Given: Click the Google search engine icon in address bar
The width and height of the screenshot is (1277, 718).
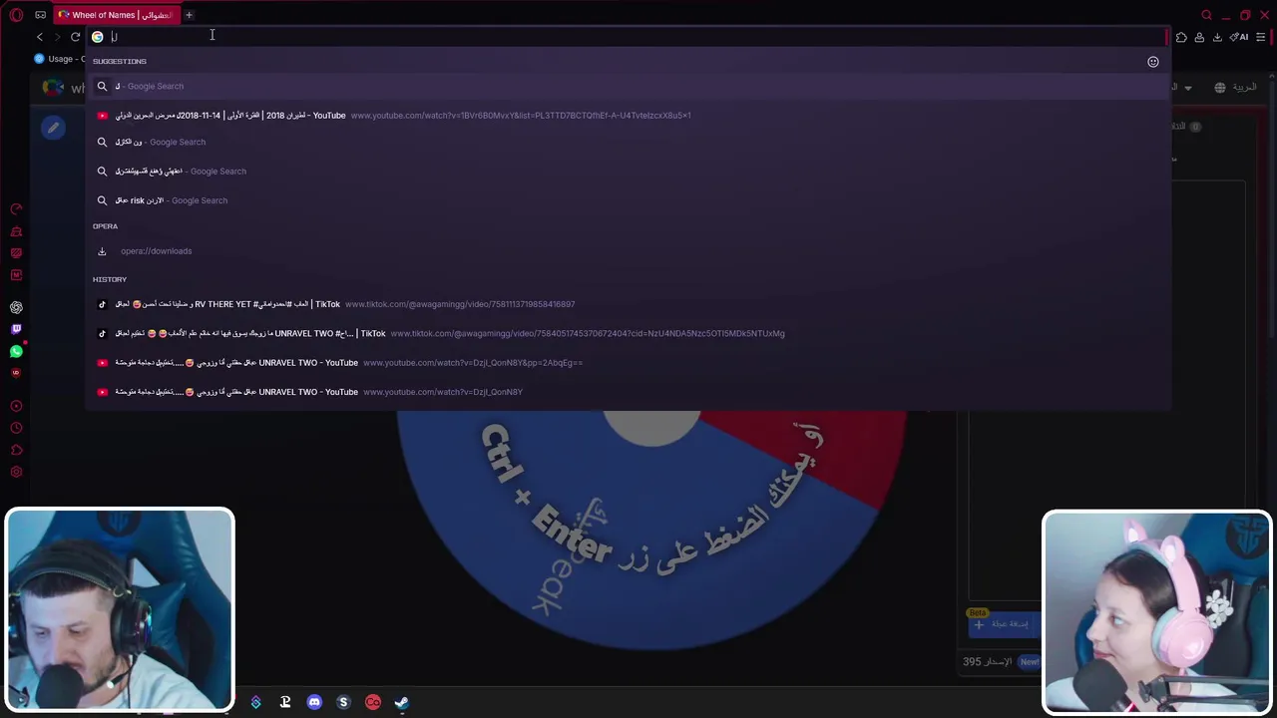Looking at the screenshot, I should 98,37.
